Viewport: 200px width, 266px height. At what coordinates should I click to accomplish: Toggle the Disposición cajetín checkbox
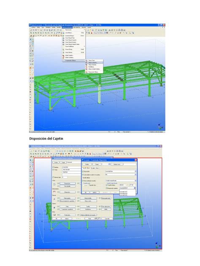click(107, 188)
